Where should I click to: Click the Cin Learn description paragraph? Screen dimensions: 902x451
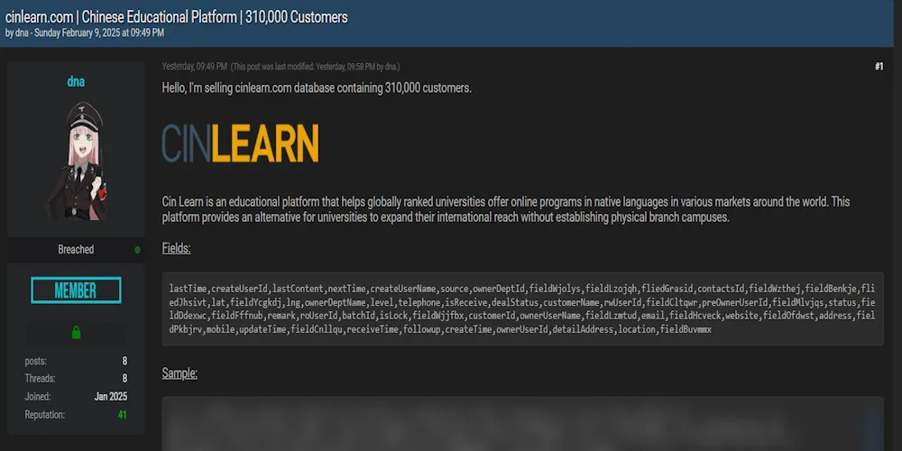[506, 210]
